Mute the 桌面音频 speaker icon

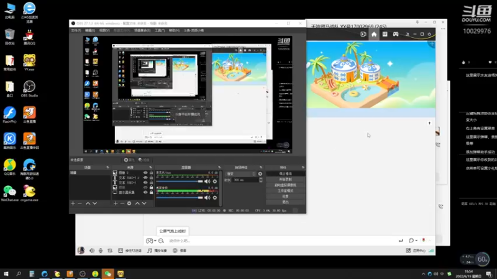207,197
